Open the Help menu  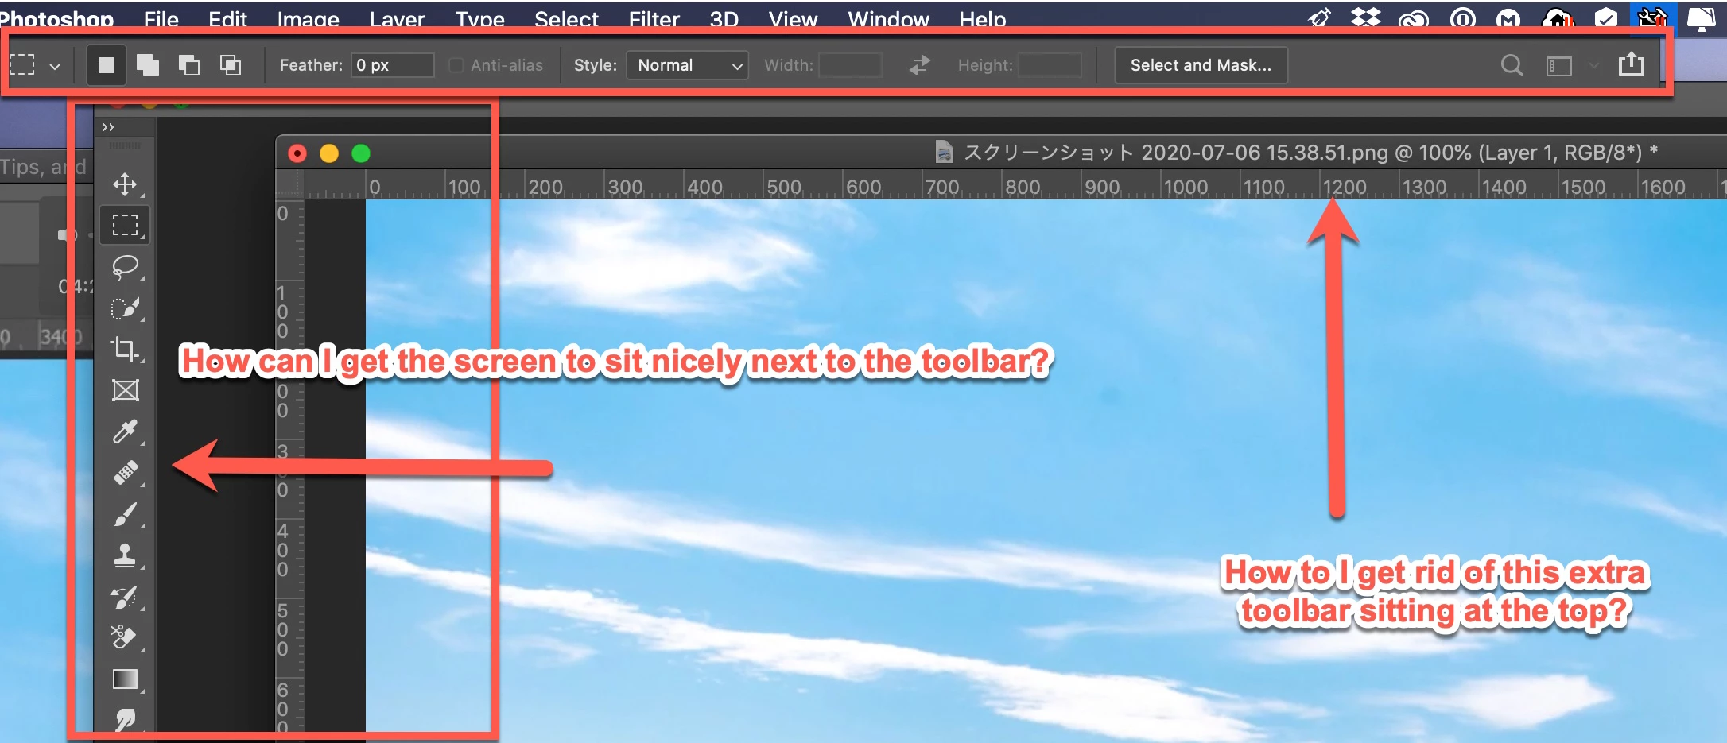pos(982,19)
